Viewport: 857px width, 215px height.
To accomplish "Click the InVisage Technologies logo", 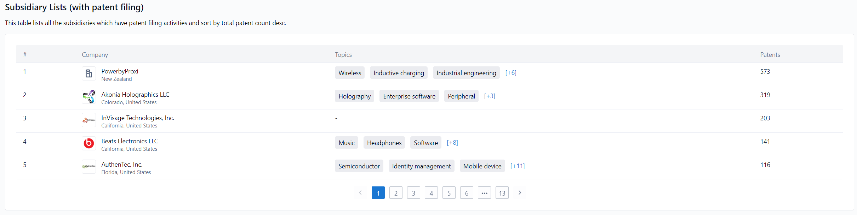I will coord(89,120).
